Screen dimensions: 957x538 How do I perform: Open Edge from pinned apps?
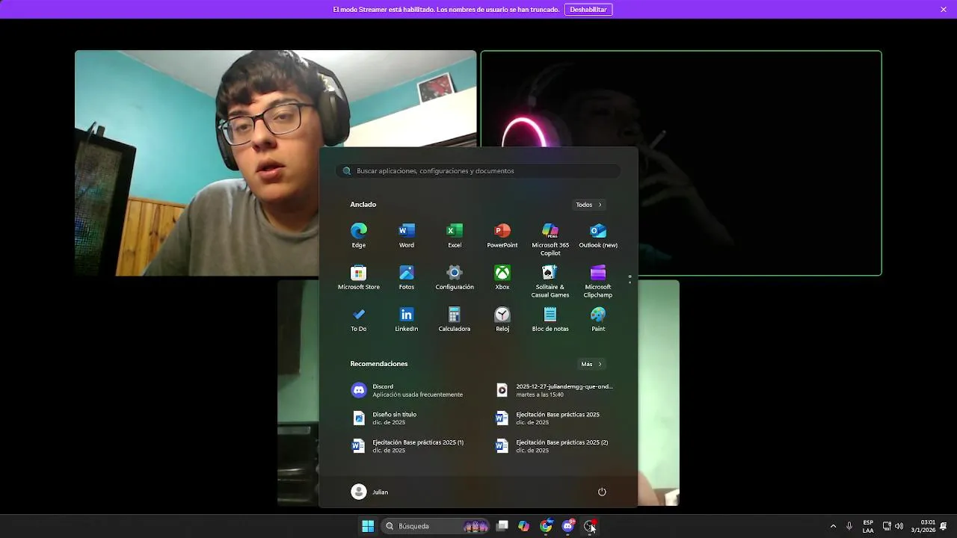(x=359, y=235)
